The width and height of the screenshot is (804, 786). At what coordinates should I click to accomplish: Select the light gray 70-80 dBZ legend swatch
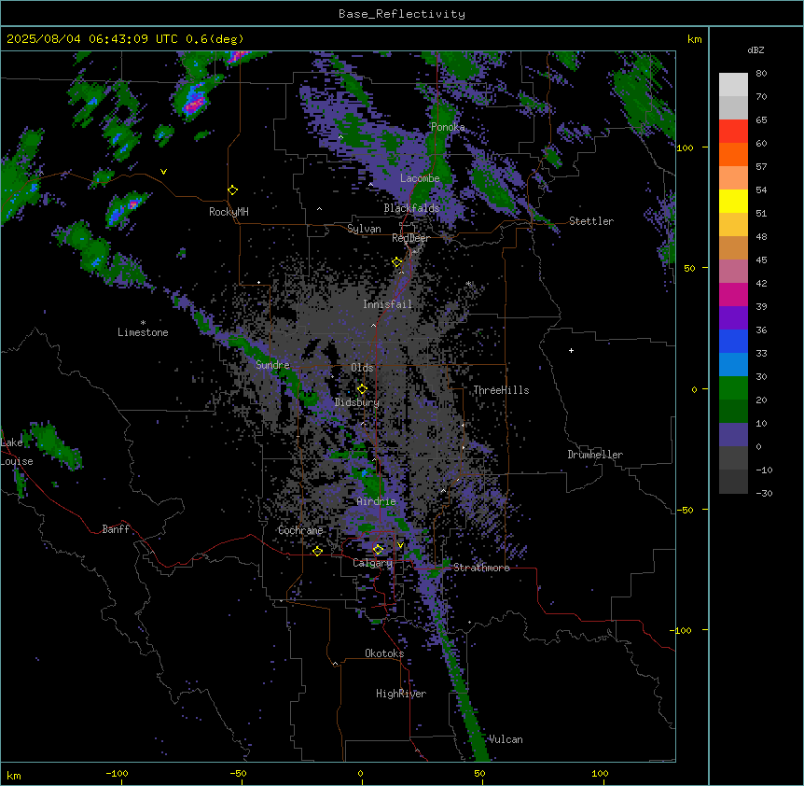tap(733, 85)
